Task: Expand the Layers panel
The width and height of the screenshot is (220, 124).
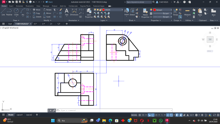Action: (x=104, y=20)
